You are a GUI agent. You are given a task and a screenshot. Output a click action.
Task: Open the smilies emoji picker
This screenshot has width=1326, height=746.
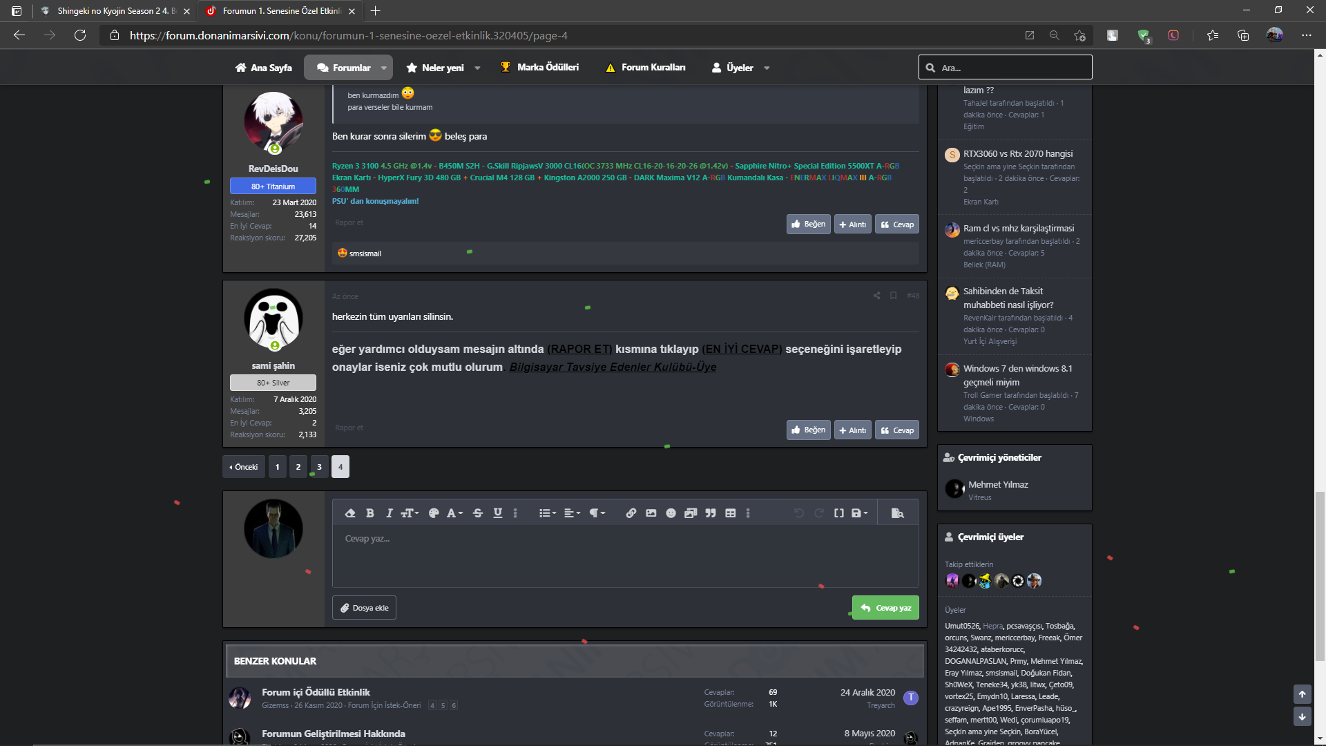coord(671,513)
